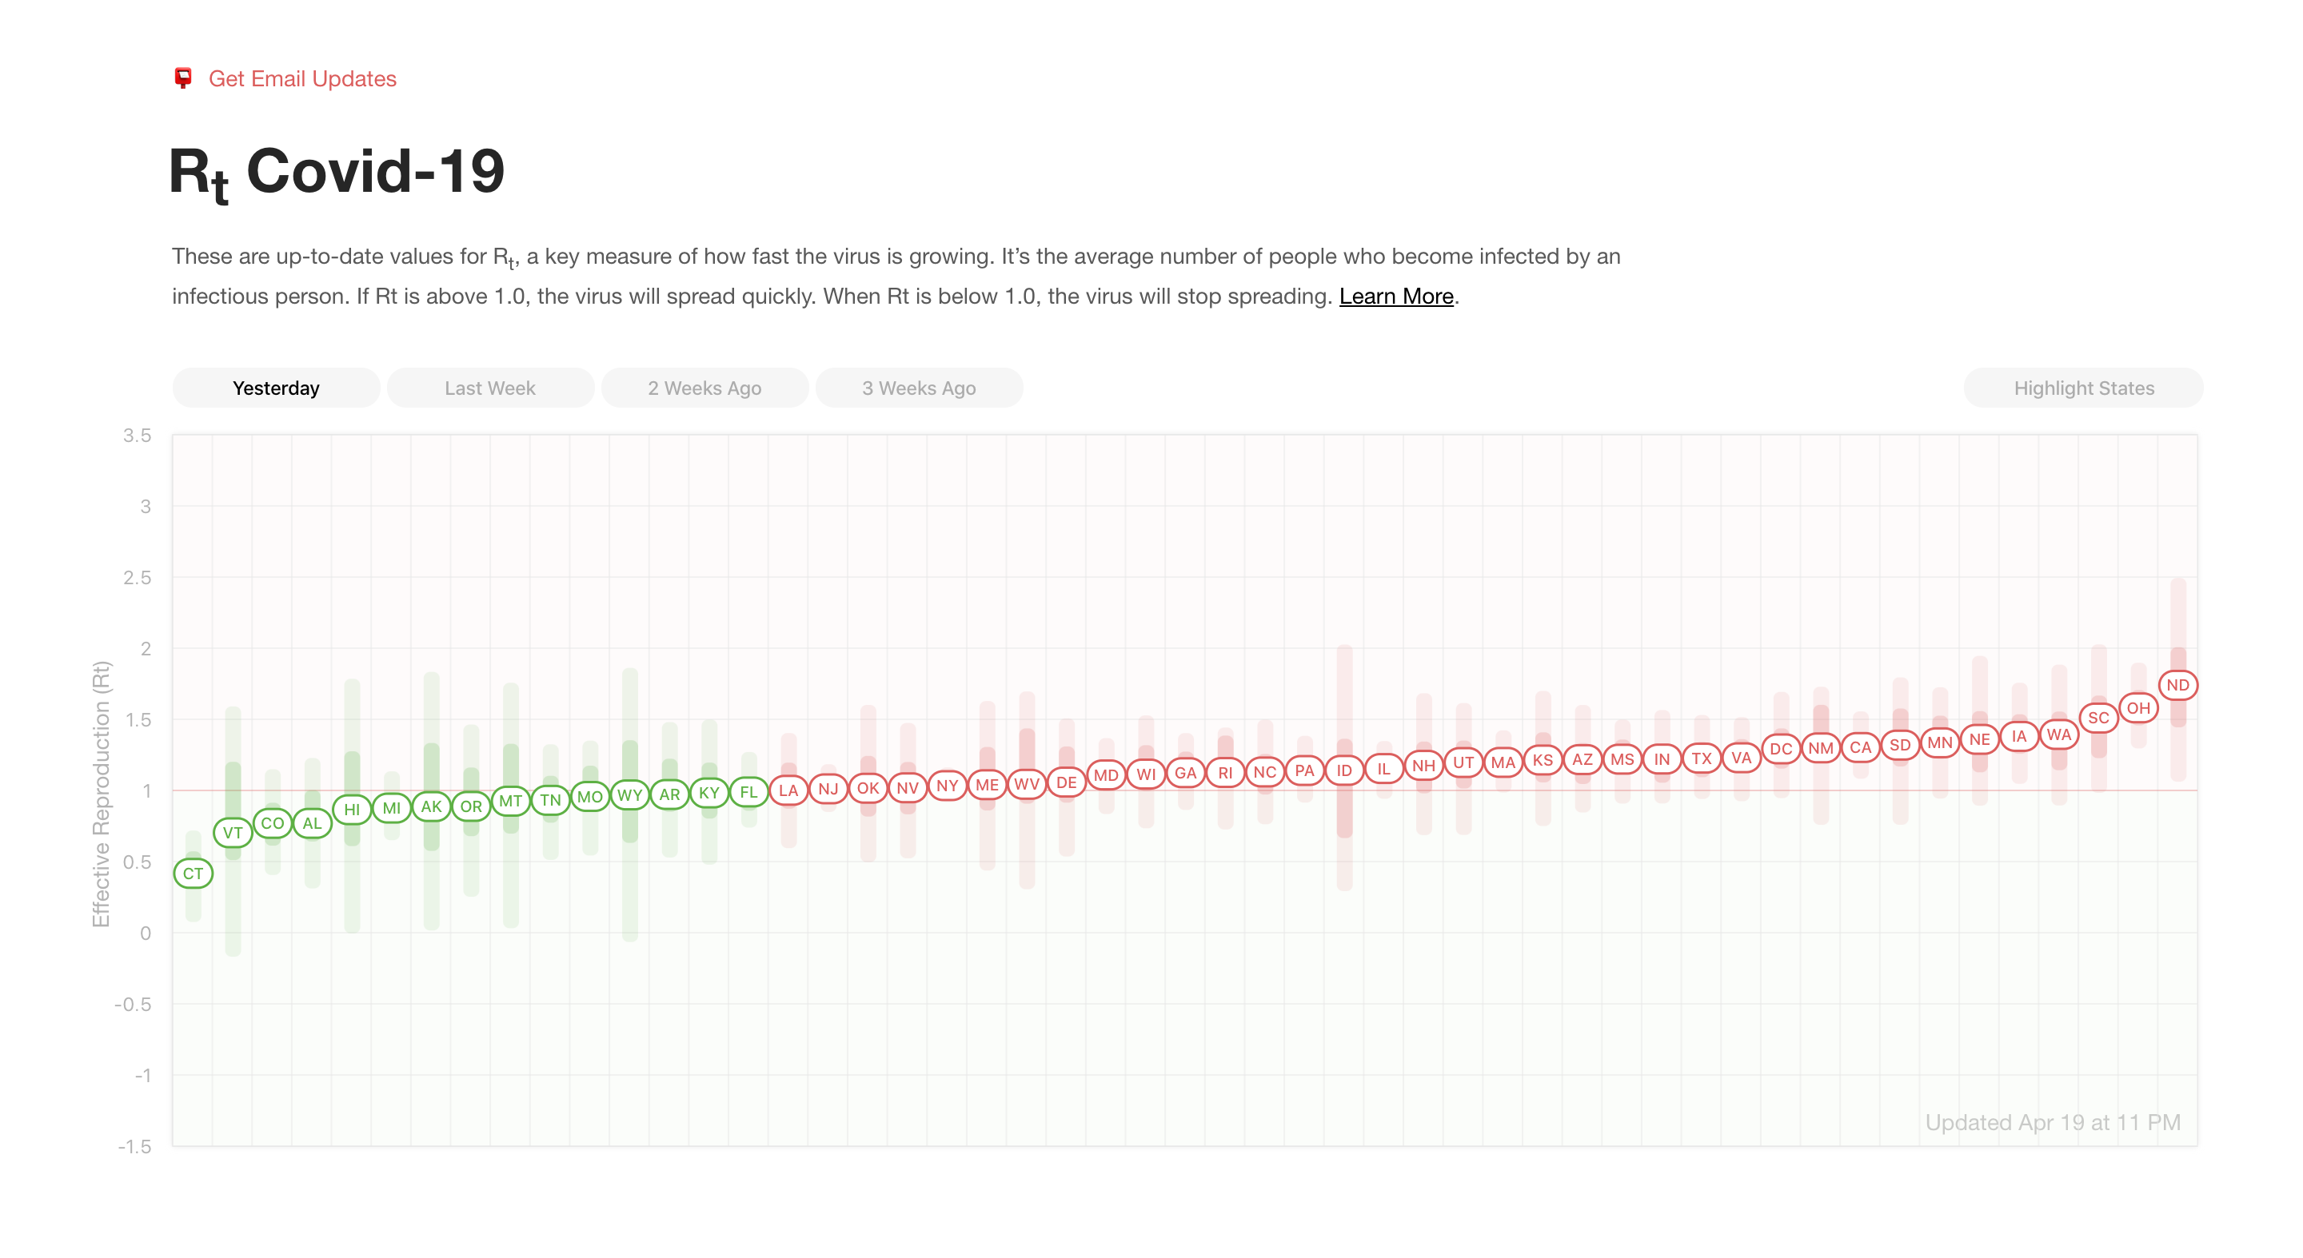Click the SC state bubble

pos(2098,718)
